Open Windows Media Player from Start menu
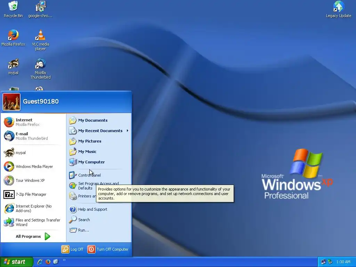Image resolution: width=356 pixels, height=267 pixels. [x=33, y=167]
